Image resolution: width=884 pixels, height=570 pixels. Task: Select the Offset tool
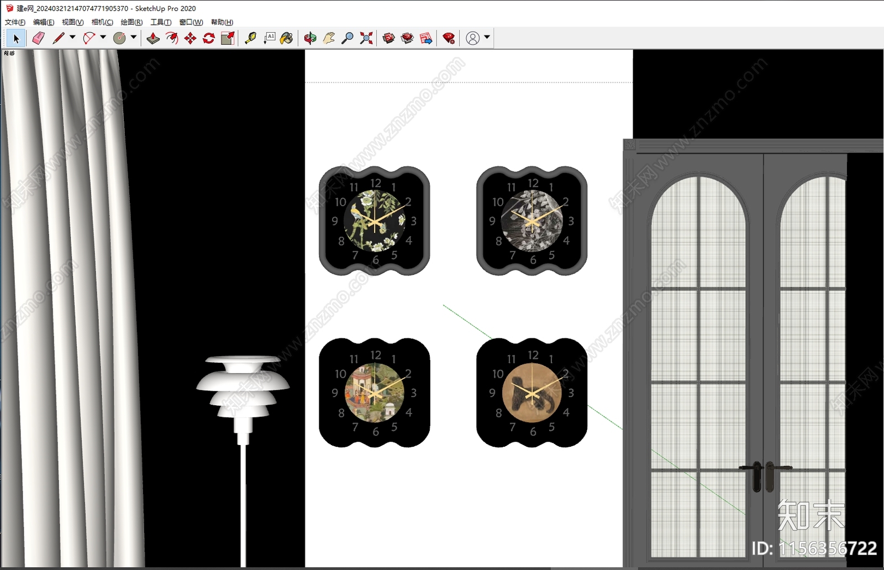[x=172, y=38]
